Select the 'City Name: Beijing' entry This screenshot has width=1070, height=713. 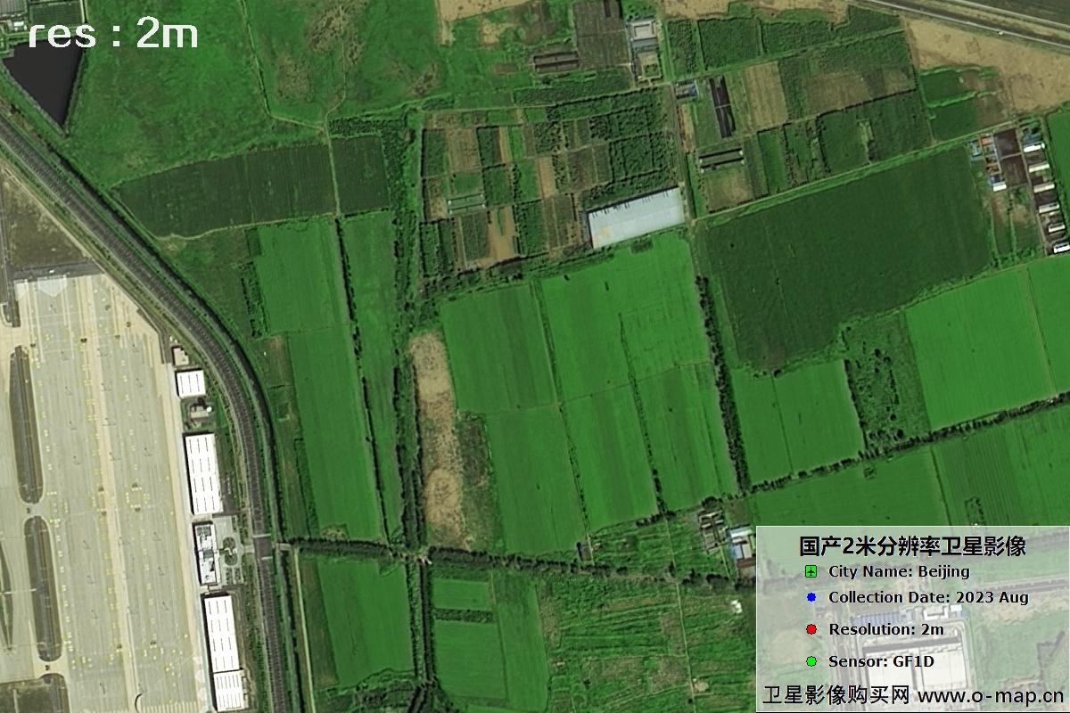pyautogui.click(x=901, y=572)
